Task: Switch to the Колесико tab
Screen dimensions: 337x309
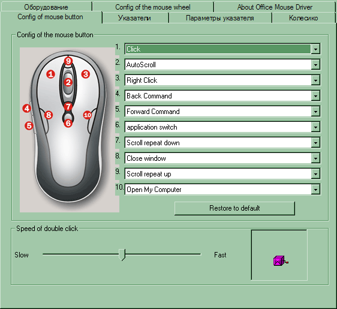Action: [x=303, y=18]
